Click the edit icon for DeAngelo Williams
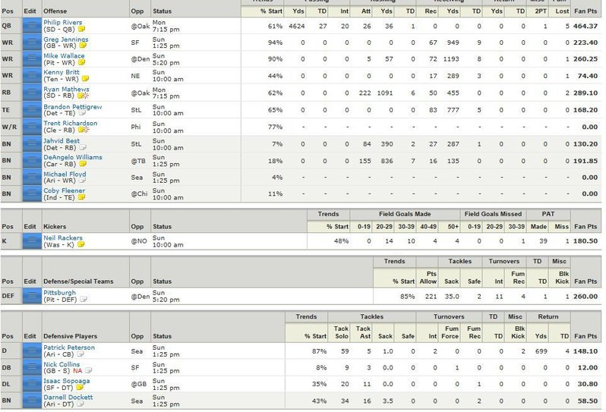The height and width of the screenshot is (412, 606). click(x=32, y=160)
